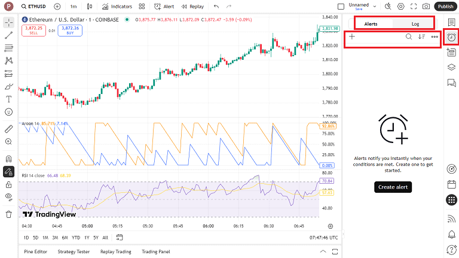This screenshot has height=258, width=459.
Task: Activate the zoom in tool
Action: click(9, 142)
